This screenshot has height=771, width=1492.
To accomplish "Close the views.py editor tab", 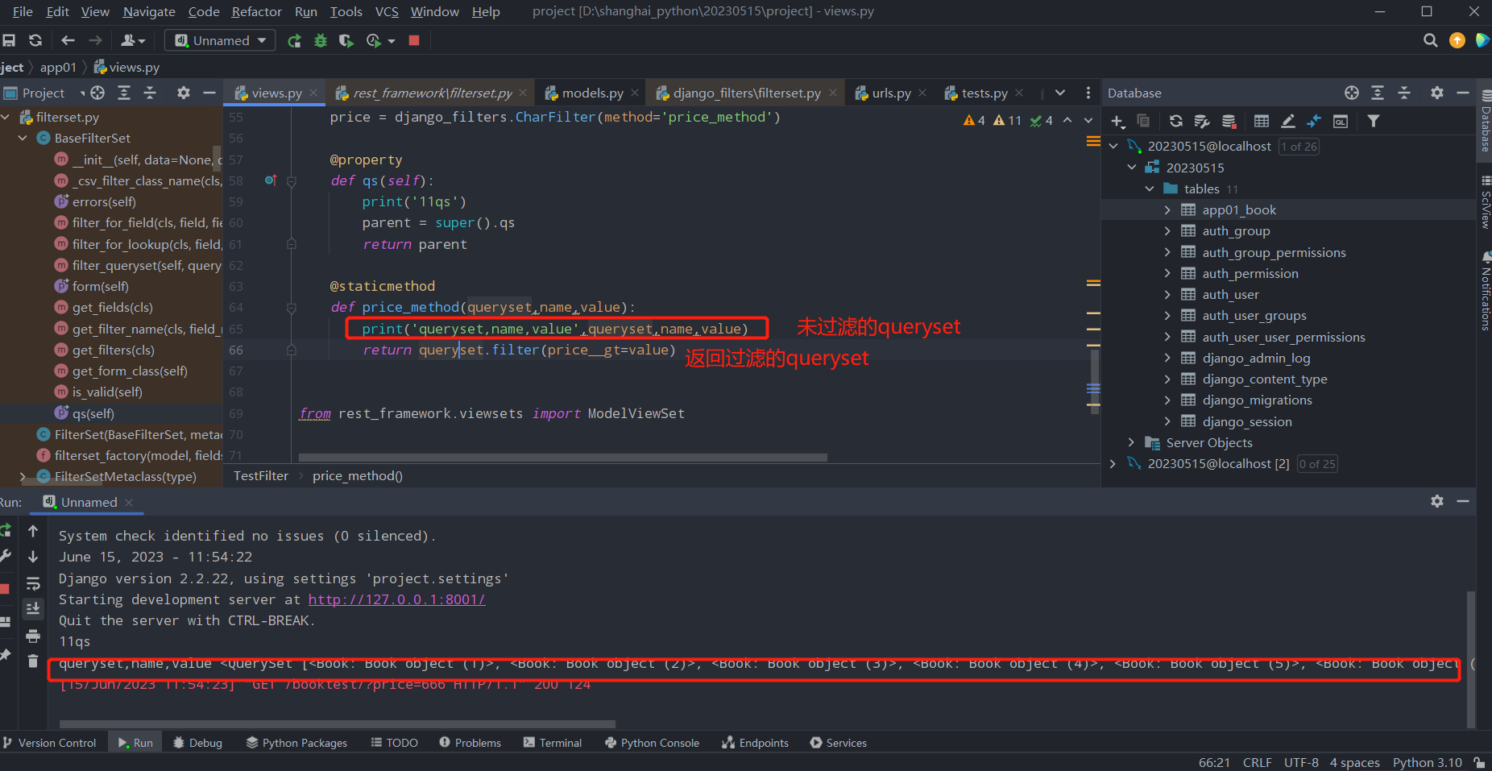I will click(315, 93).
